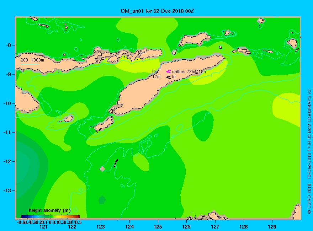The width and height of the screenshot is (313, 231).
Task: Select the 'drifters 72h@12h' legend text
Action: point(189,72)
